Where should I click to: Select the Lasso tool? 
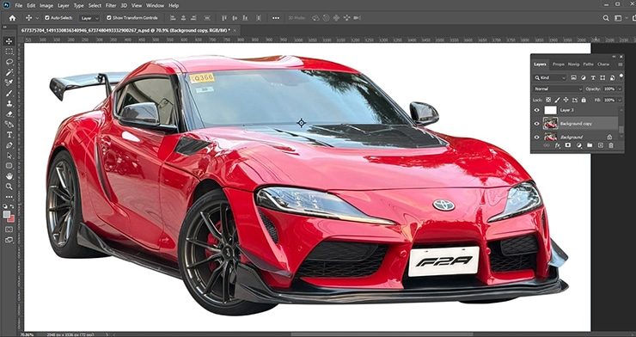(9, 62)
